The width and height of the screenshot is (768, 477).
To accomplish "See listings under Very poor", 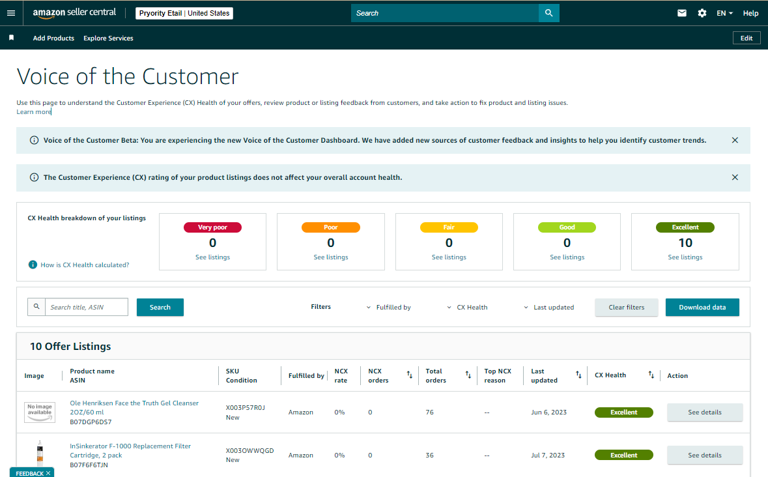I will 212,257.
